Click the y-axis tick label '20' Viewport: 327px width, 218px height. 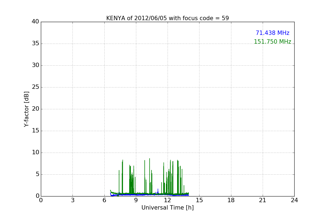(35, 109)
